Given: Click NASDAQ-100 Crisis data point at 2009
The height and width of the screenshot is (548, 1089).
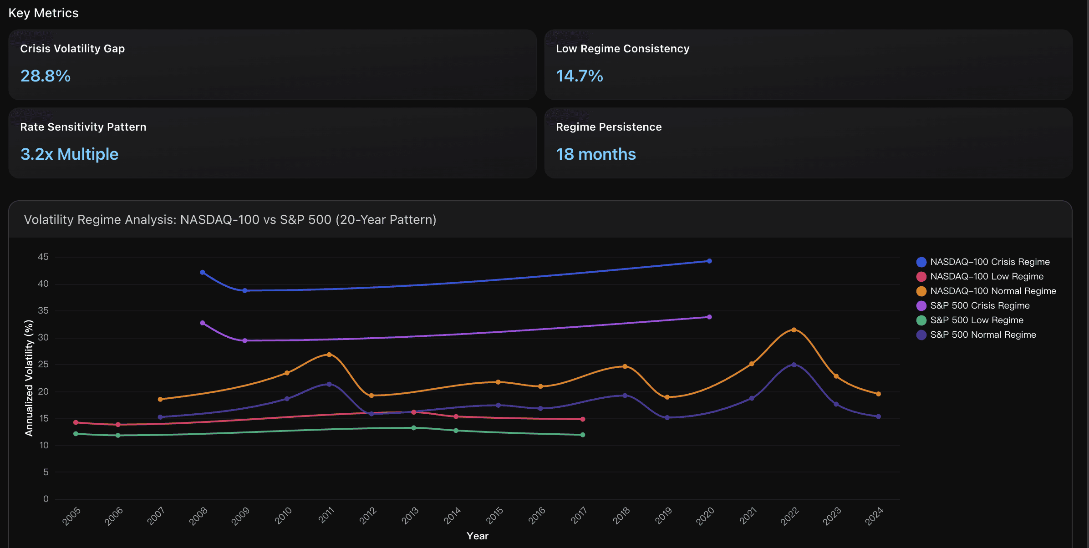Looking at the screenshot, I should 244,290.
